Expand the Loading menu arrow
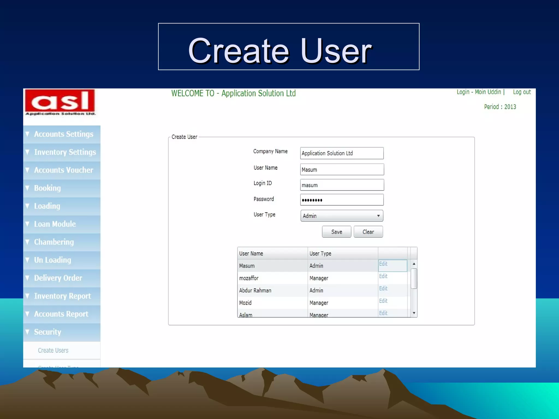The height and width of the screenshot is (419, 559). click(x=27, y=206)
